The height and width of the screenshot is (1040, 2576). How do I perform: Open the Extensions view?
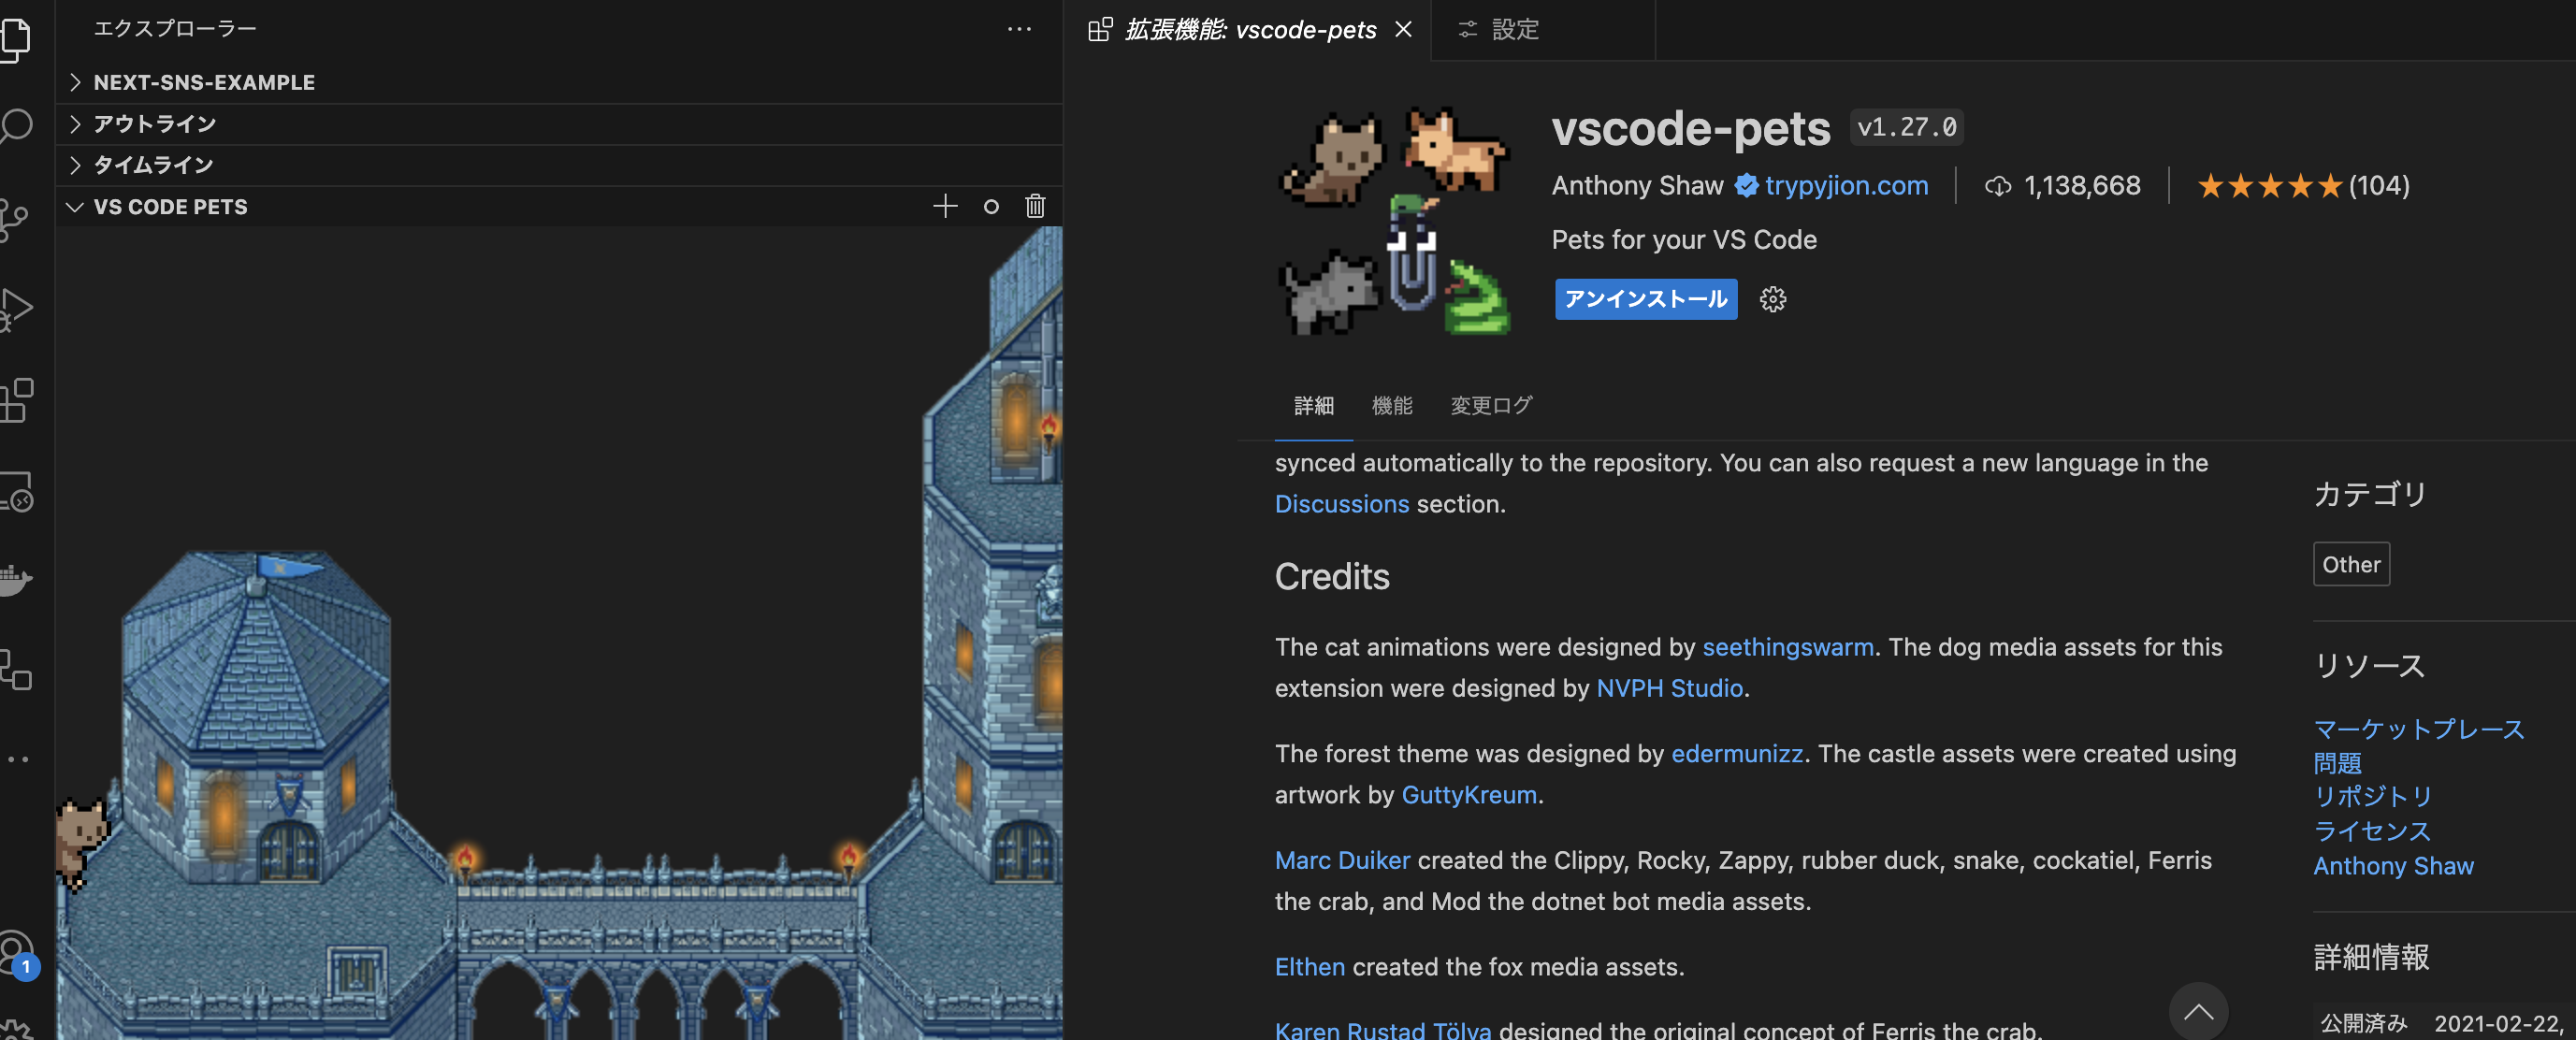[x=18, y=400]
